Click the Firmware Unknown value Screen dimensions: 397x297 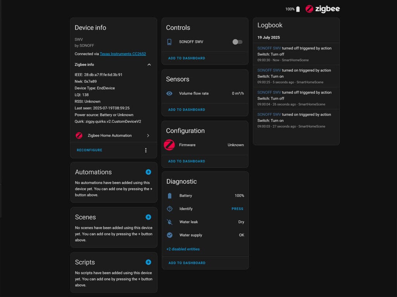236,145
